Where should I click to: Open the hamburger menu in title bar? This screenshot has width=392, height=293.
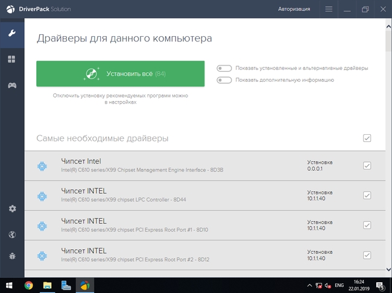pos(329,9)
